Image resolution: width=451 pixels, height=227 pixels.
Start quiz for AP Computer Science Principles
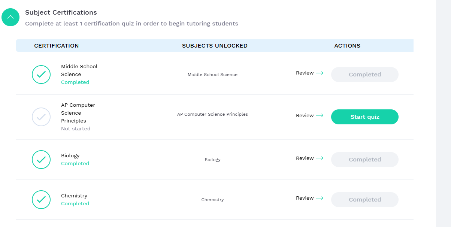pos(364,117)
